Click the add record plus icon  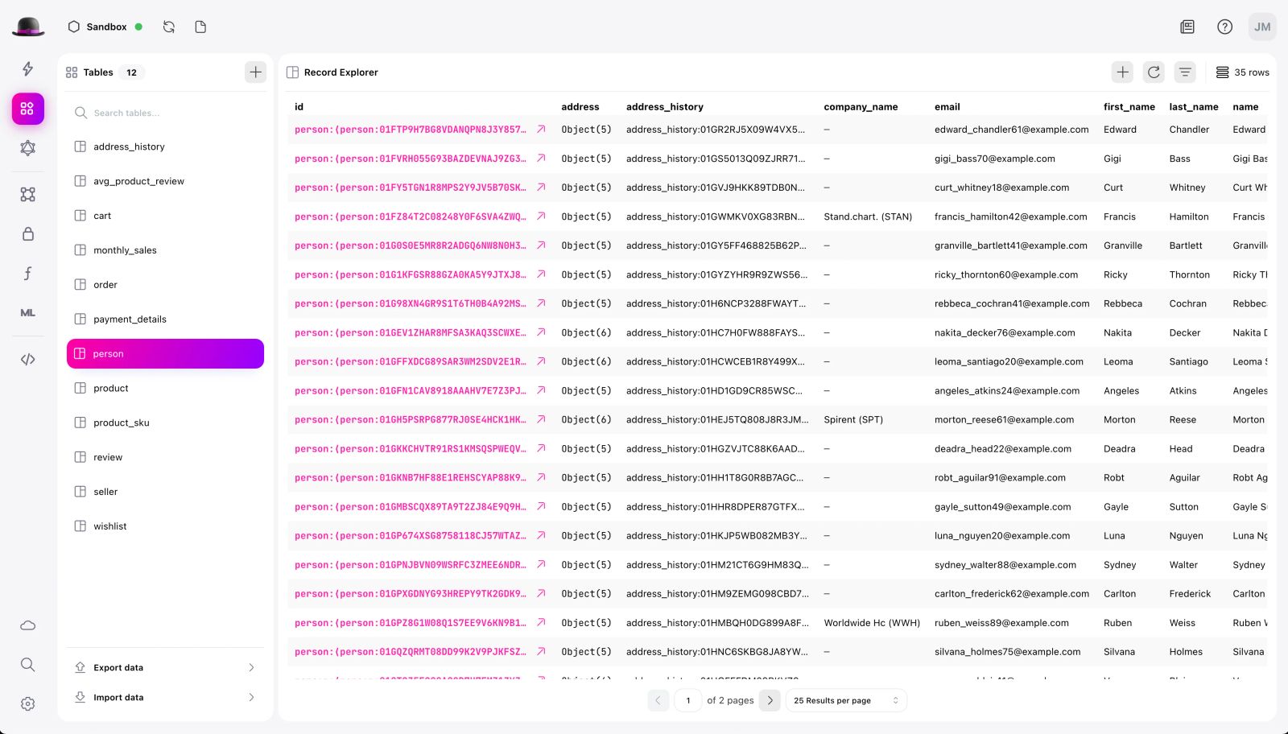(1122, 72)
